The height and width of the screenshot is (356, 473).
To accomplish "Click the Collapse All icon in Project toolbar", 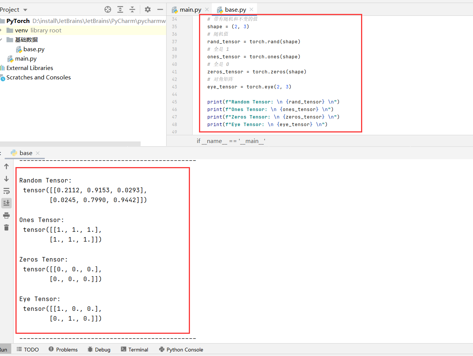I will pos(132,9).
